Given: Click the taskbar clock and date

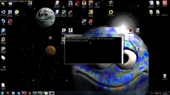Looking at the screenshot, I should 165,93.
